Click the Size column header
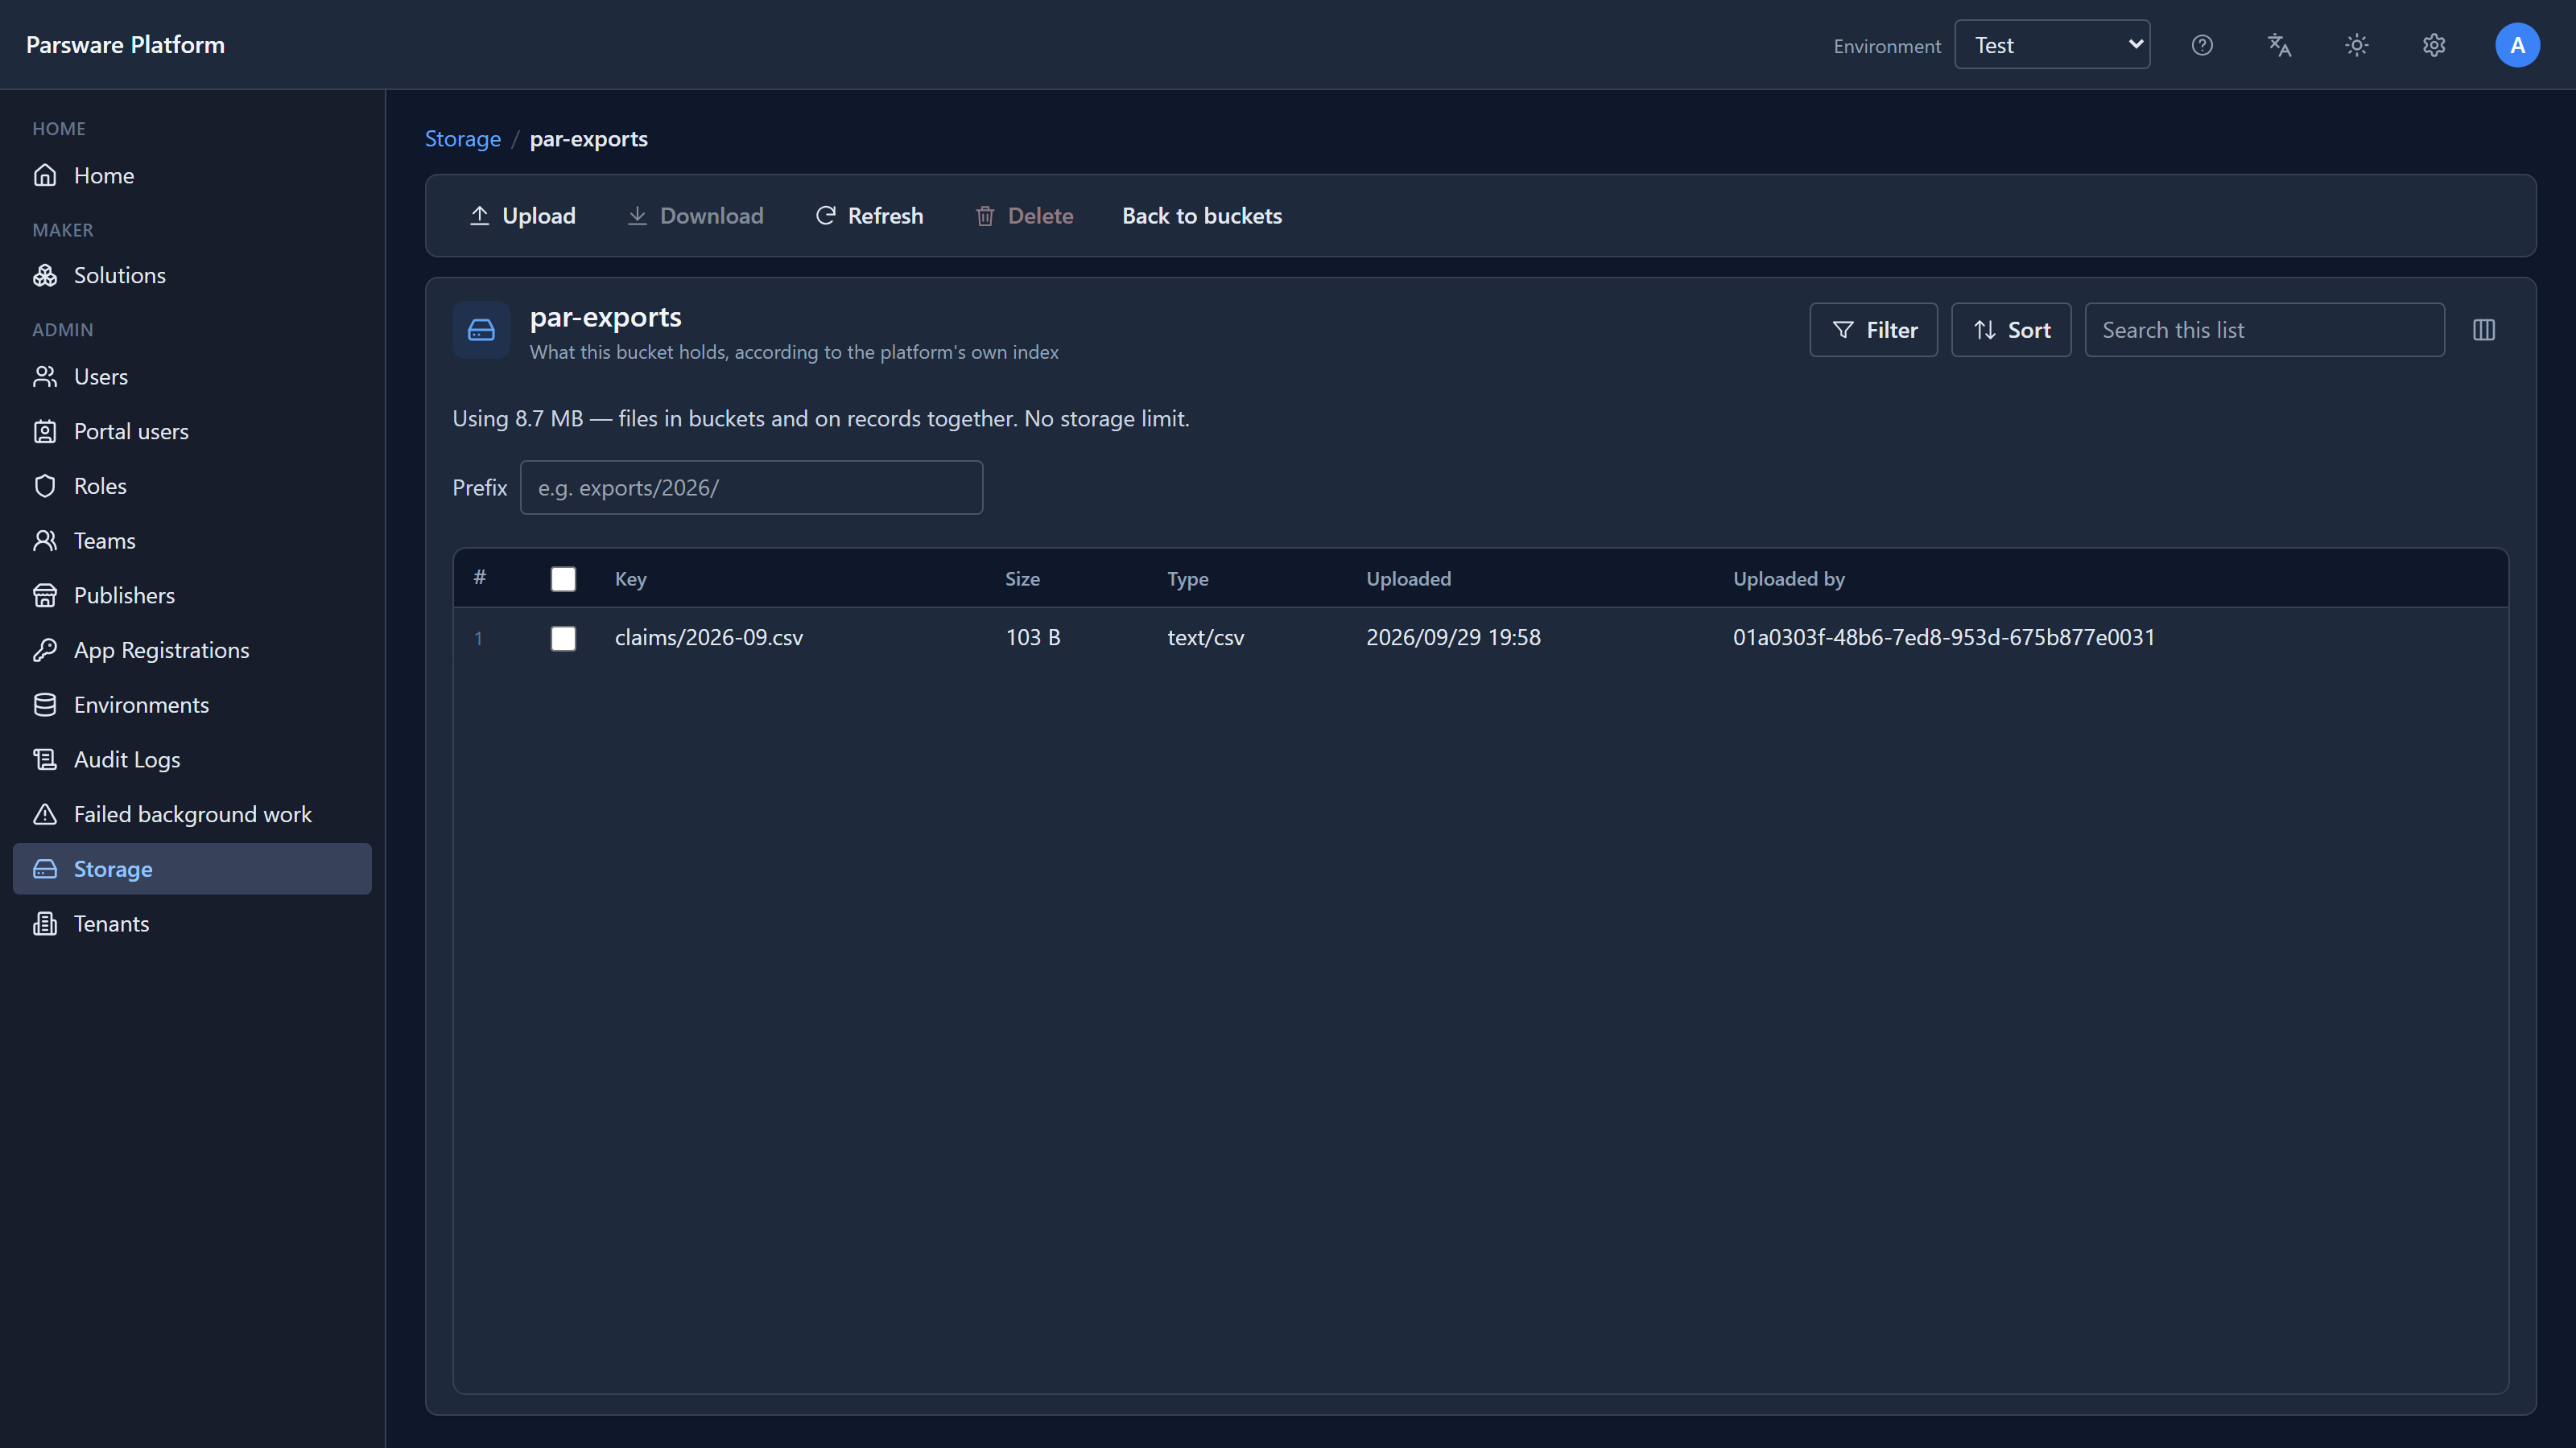Image resolution: width=2576 pixels, height=1448 pixels. pyautogui.click(x=1022, y=578)
